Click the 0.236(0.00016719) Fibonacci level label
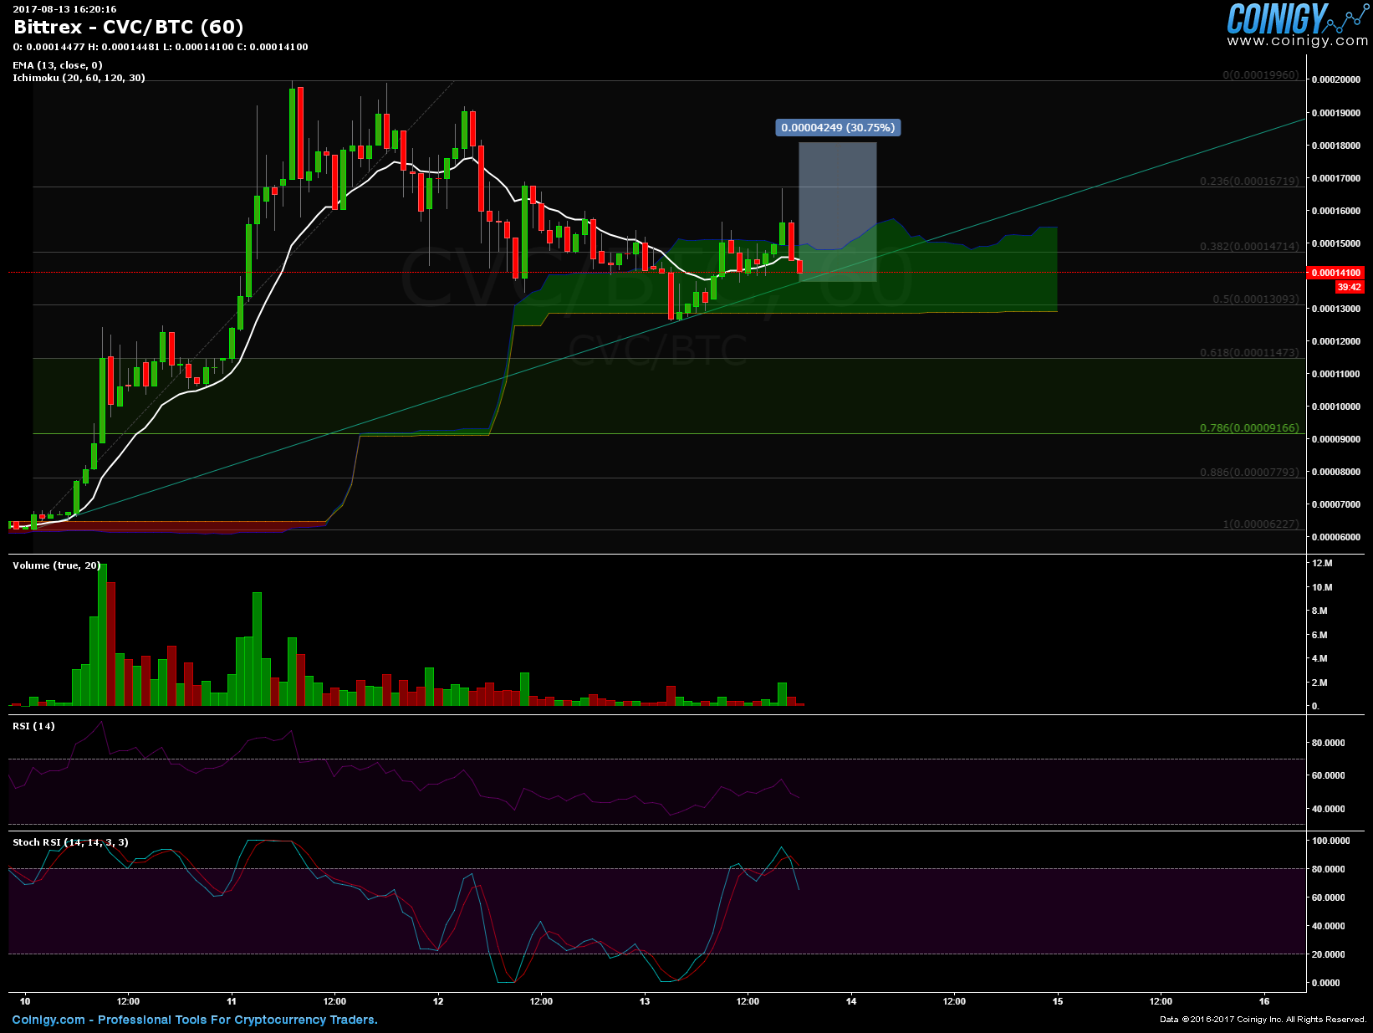Screen dimensions: 1373x1033 [1249, 182]
